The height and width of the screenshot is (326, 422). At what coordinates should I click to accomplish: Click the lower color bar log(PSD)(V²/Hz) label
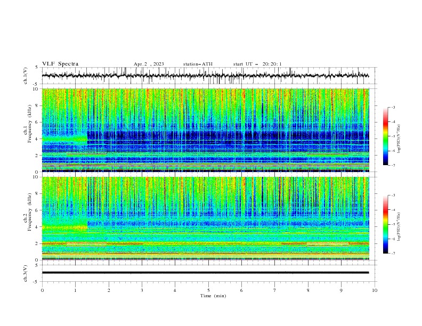pos(399,227)
